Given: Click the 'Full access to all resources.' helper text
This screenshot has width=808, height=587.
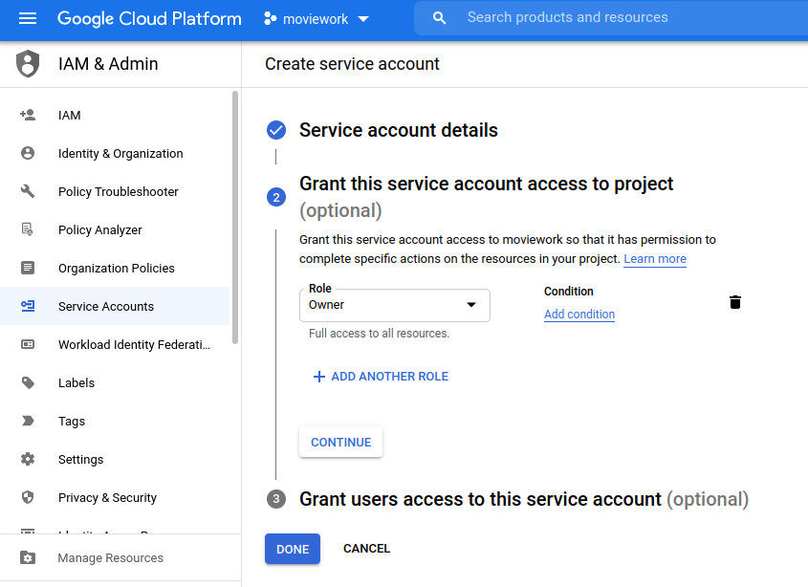Looking at the screenshot, I should point(379,334).
